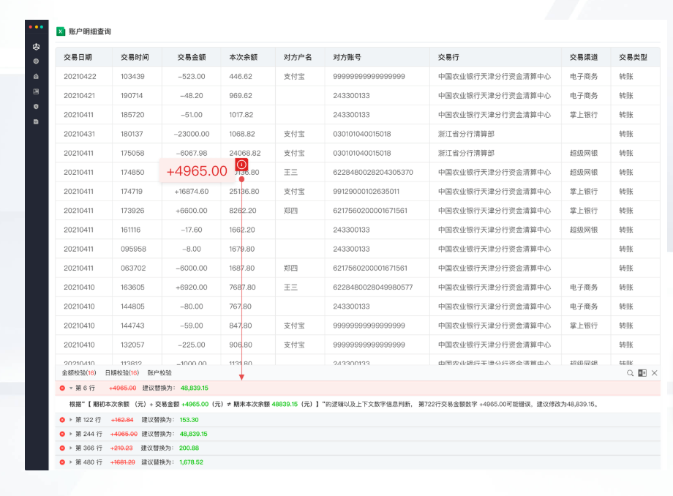Expand the 第 366 行 error entry
The image size is (673, 496).
[x=71, y=448]
